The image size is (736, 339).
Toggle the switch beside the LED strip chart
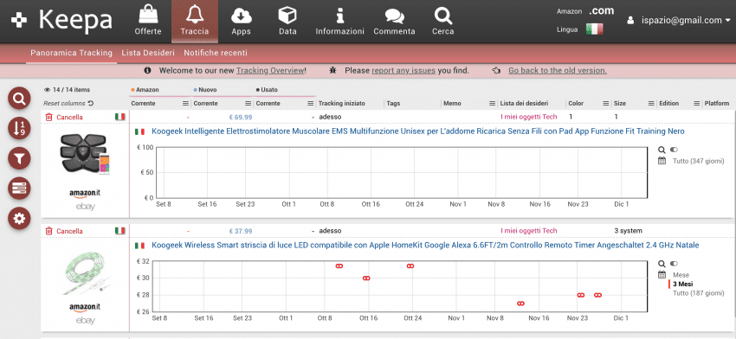pos(675,264)
